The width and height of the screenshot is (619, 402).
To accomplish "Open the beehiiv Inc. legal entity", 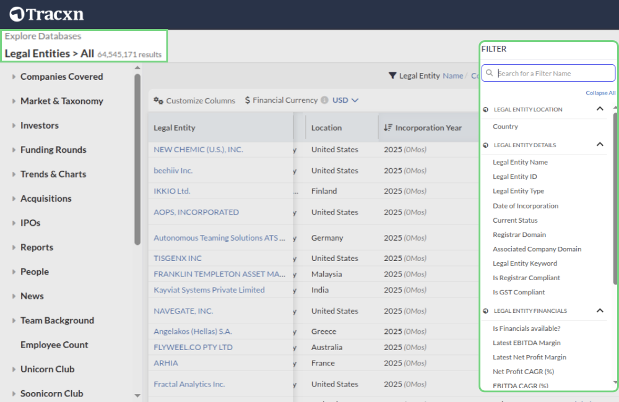I will pyautogui.click(x=173, y=171).
